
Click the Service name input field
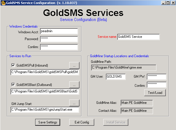pyautogui.click(x=139, y=37)
